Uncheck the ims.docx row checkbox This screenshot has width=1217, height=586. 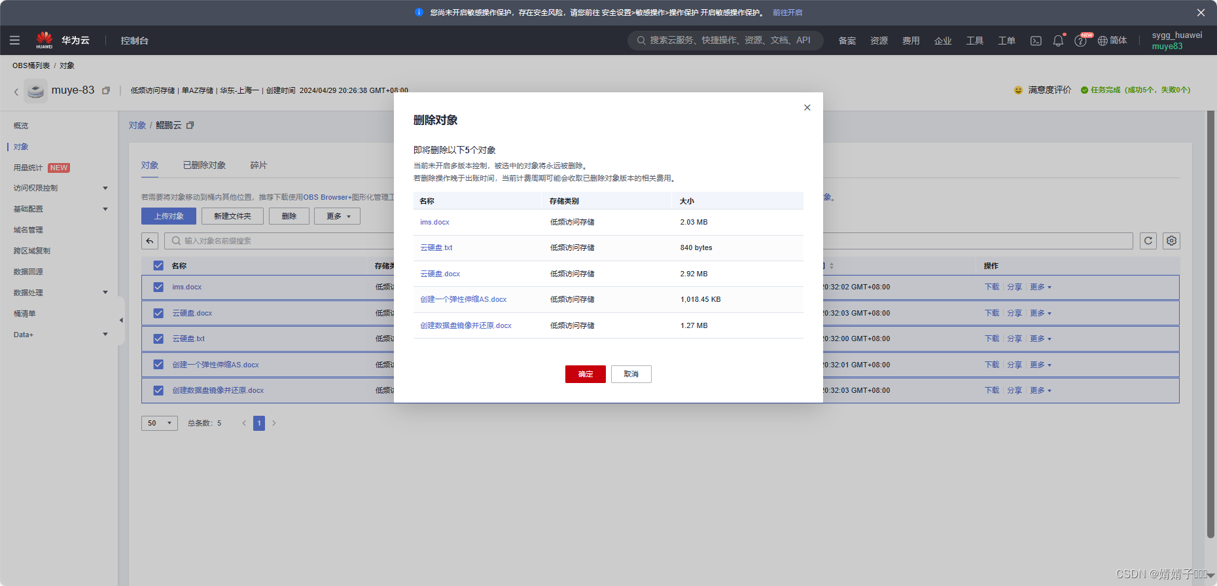[x=158, y=287]
